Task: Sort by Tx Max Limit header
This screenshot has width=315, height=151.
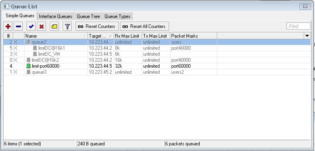Action: pyautogui.click(x=156, y=36)
